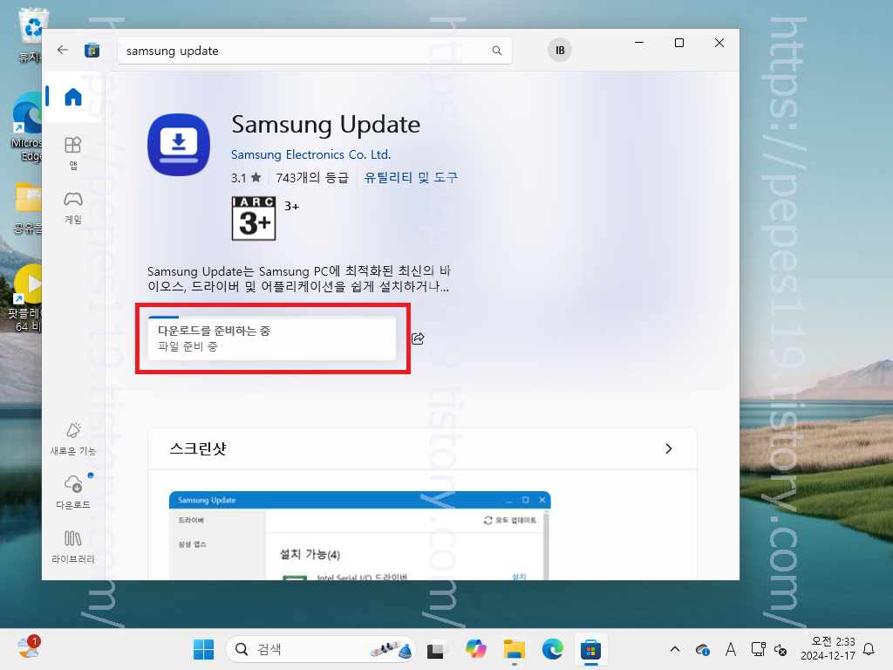Launch Copilot from the taskbar
Viewport: 893px width, 670px height.
475,649
